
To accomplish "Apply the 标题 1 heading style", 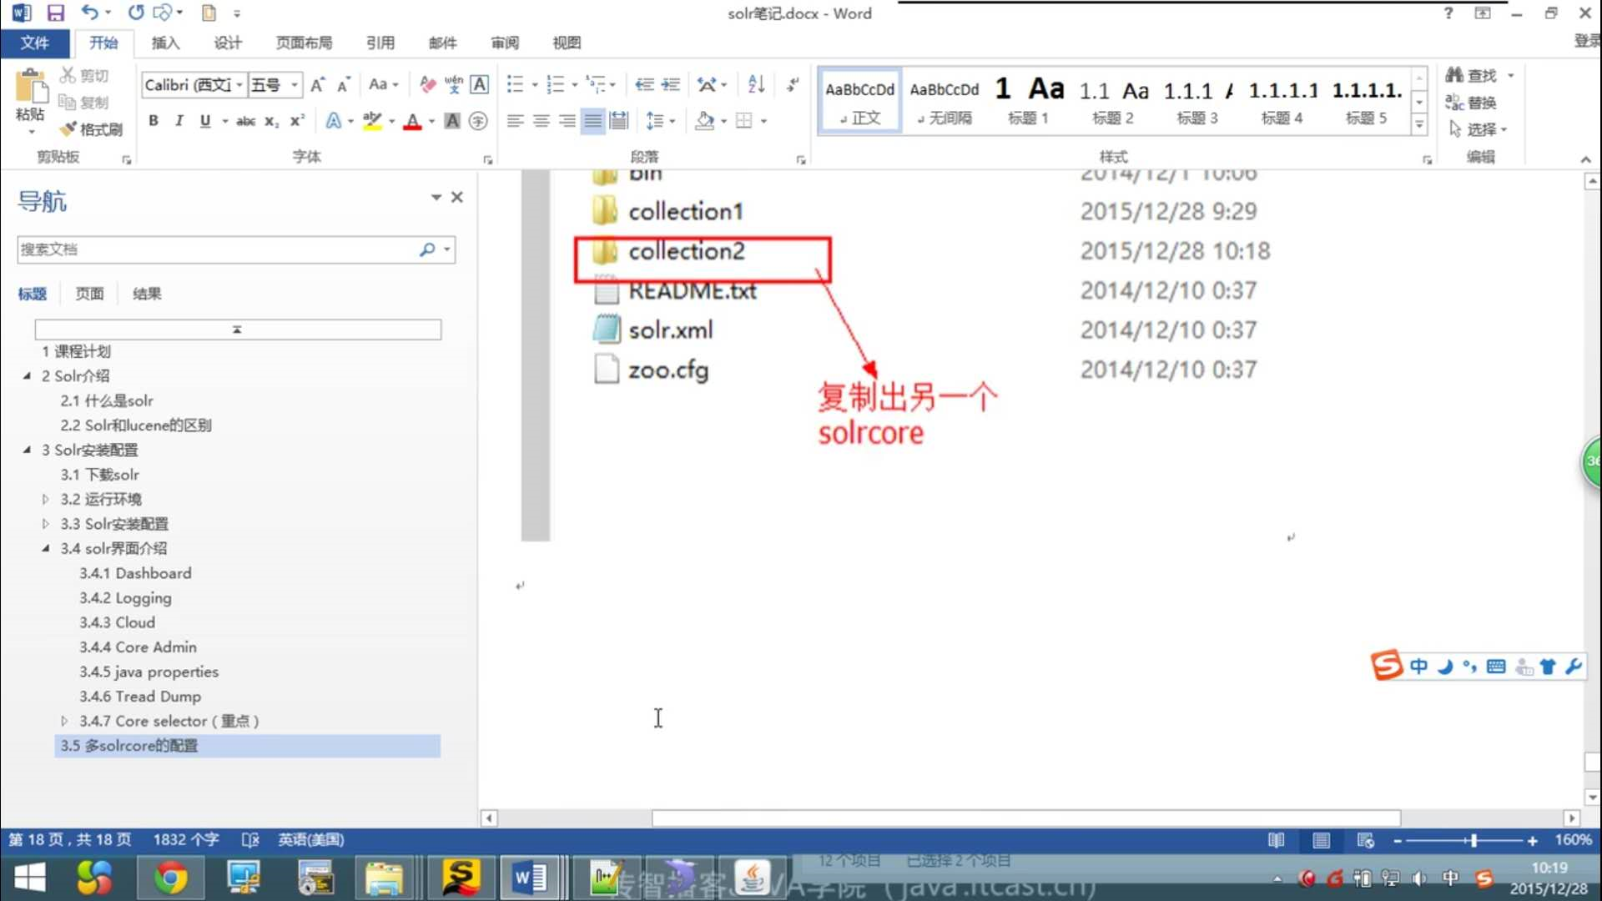I will [1028, 100].
